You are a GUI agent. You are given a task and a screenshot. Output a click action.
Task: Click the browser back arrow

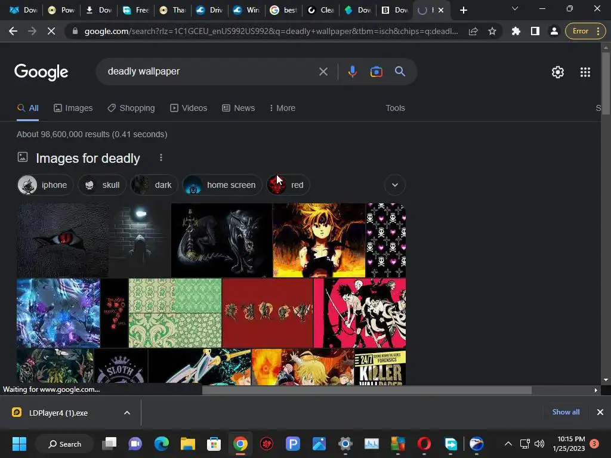tap(13, 31)
